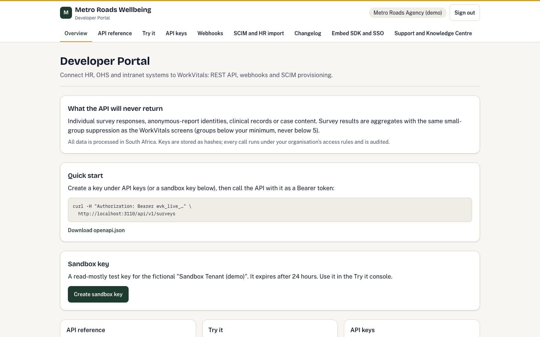Click the 'Developer Portal' page heading
This screenshot has height=337, width=540.
tap(105, 61)
